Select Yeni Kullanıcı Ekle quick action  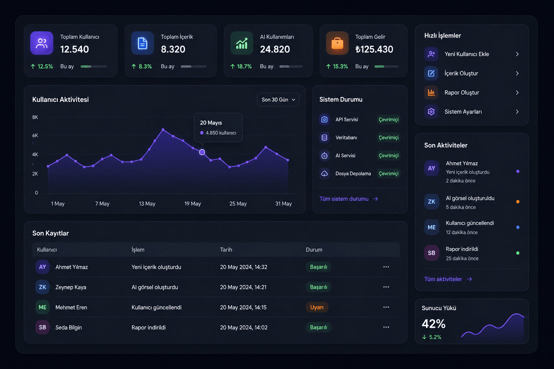(472, 54)
